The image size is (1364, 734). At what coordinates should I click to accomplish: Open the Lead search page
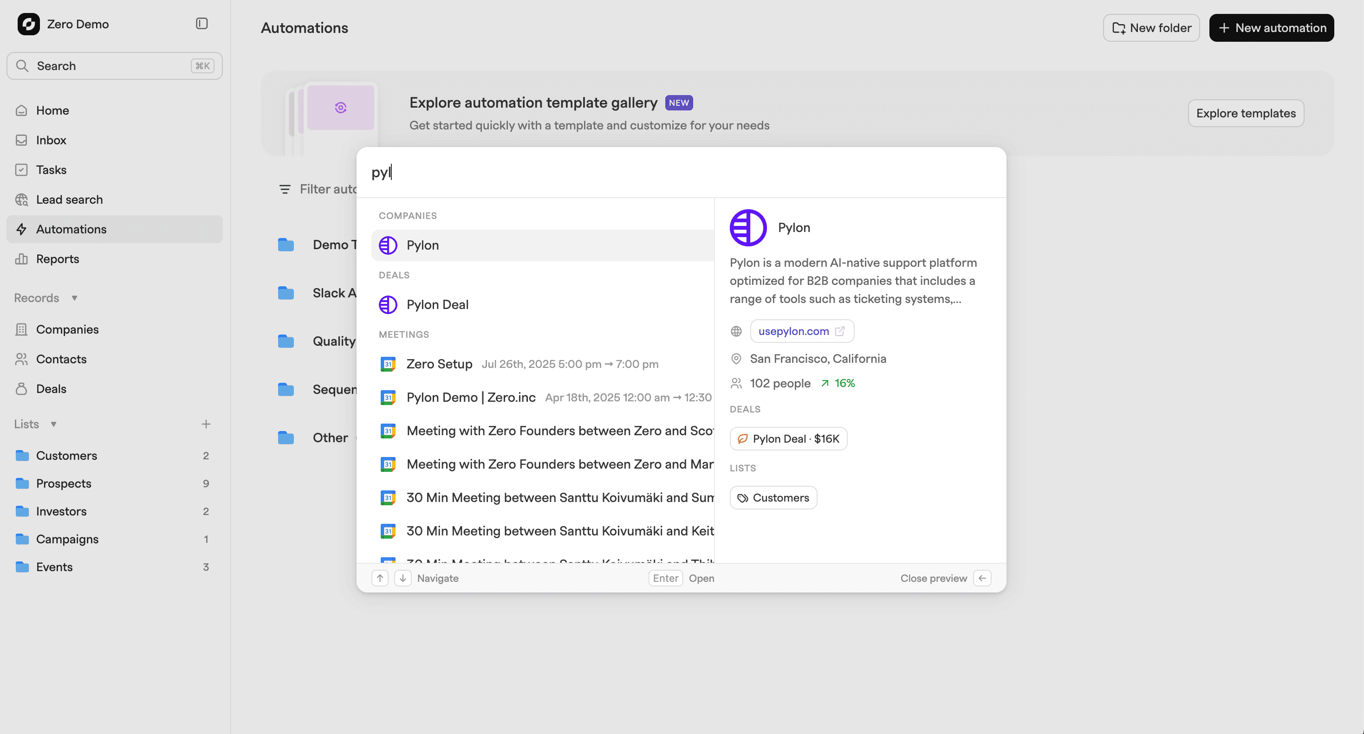click(69, 200)
